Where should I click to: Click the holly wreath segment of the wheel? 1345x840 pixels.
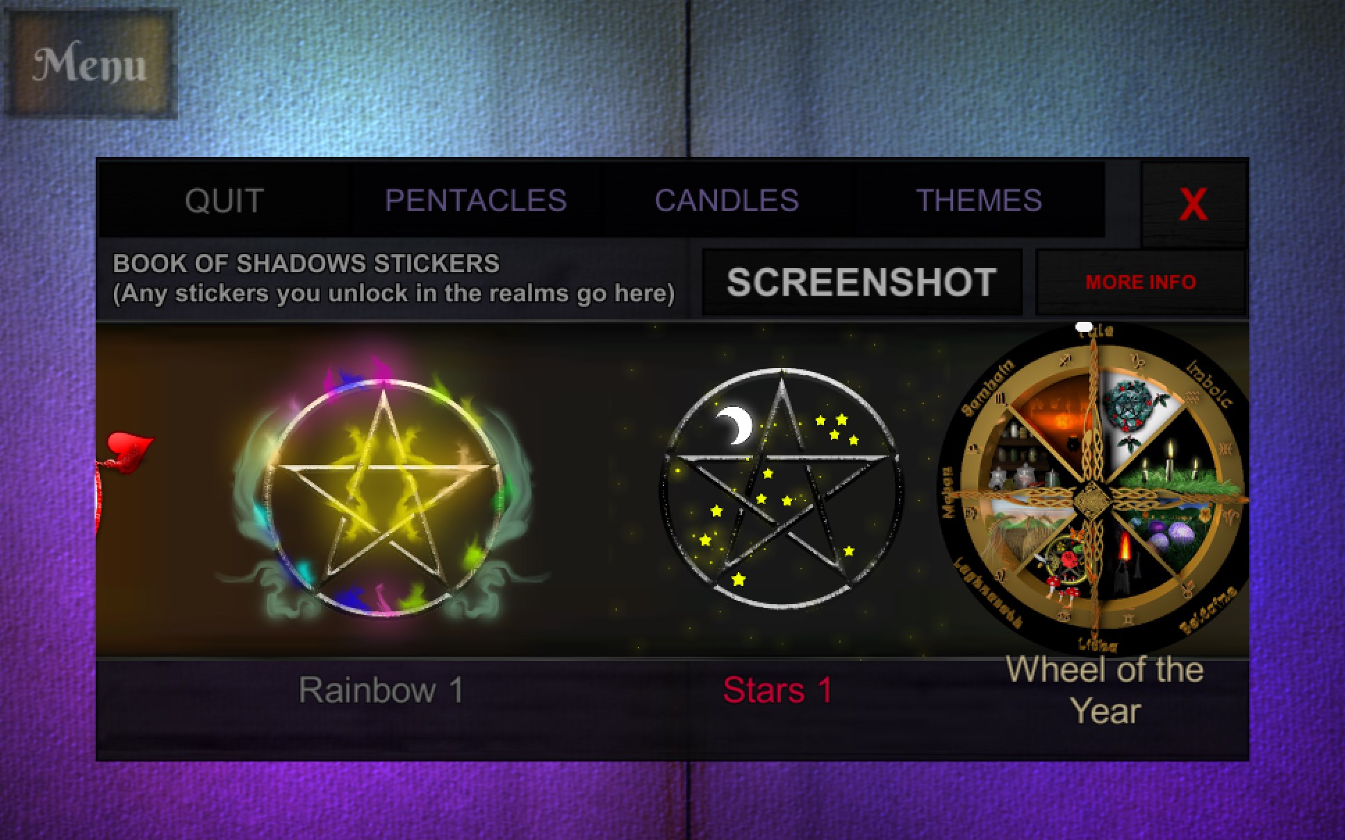[1136, 411]
